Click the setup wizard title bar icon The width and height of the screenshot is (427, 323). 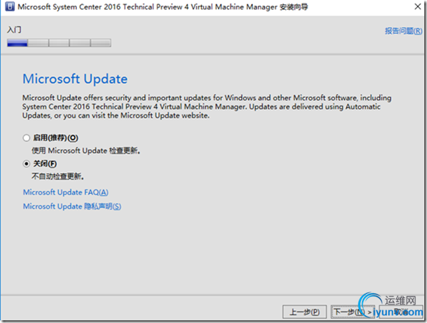[x=10, y=7]
